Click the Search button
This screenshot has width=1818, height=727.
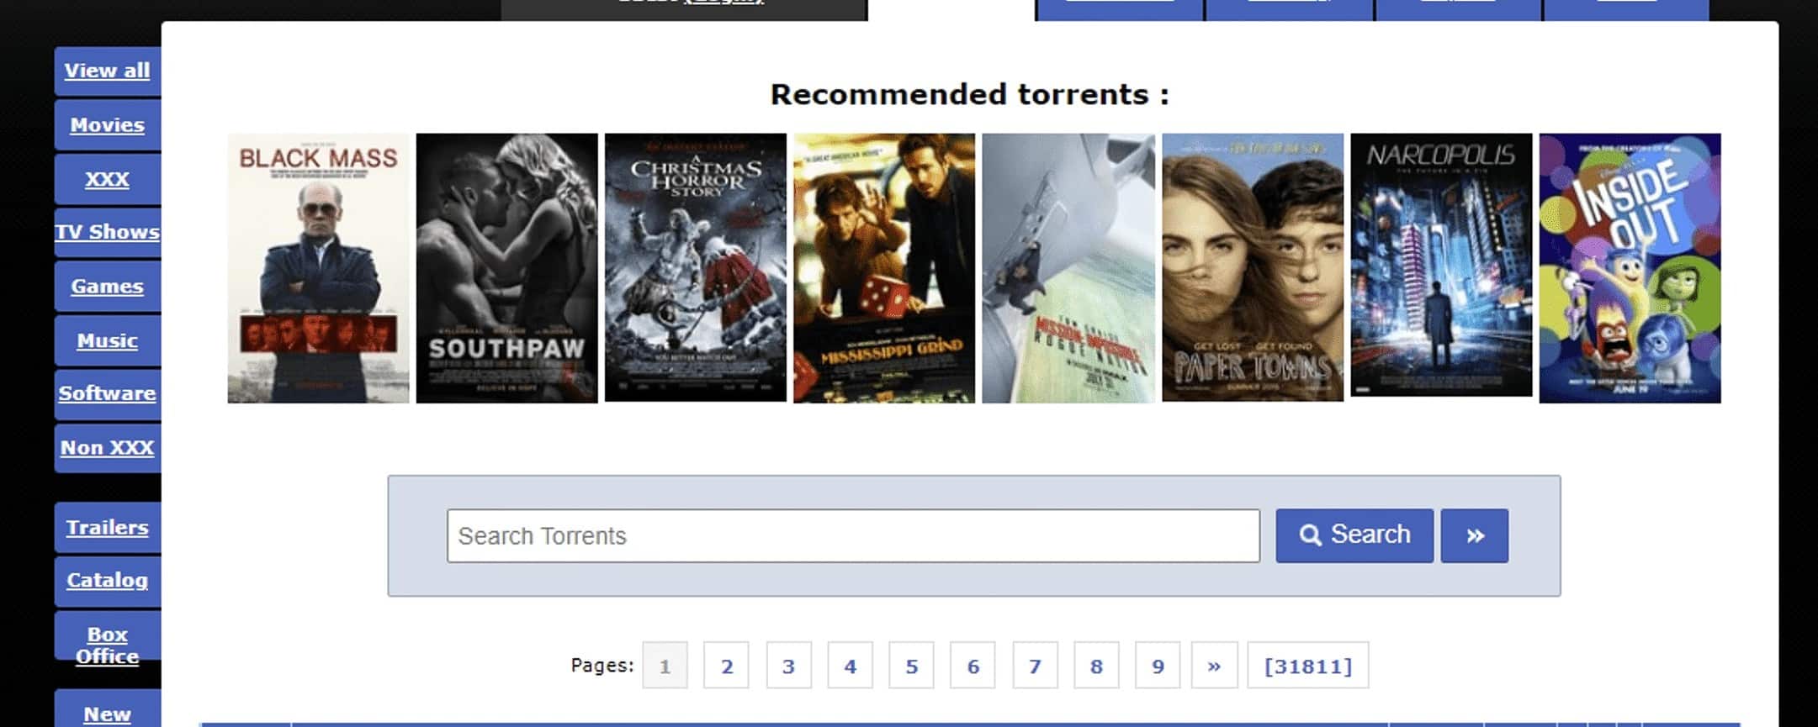(1354, 535)
